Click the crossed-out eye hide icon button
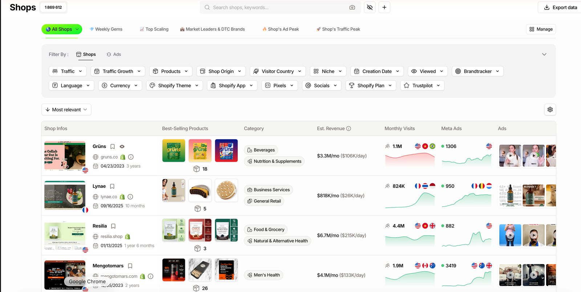Screen dimensions: 581x292 [370, 7]
